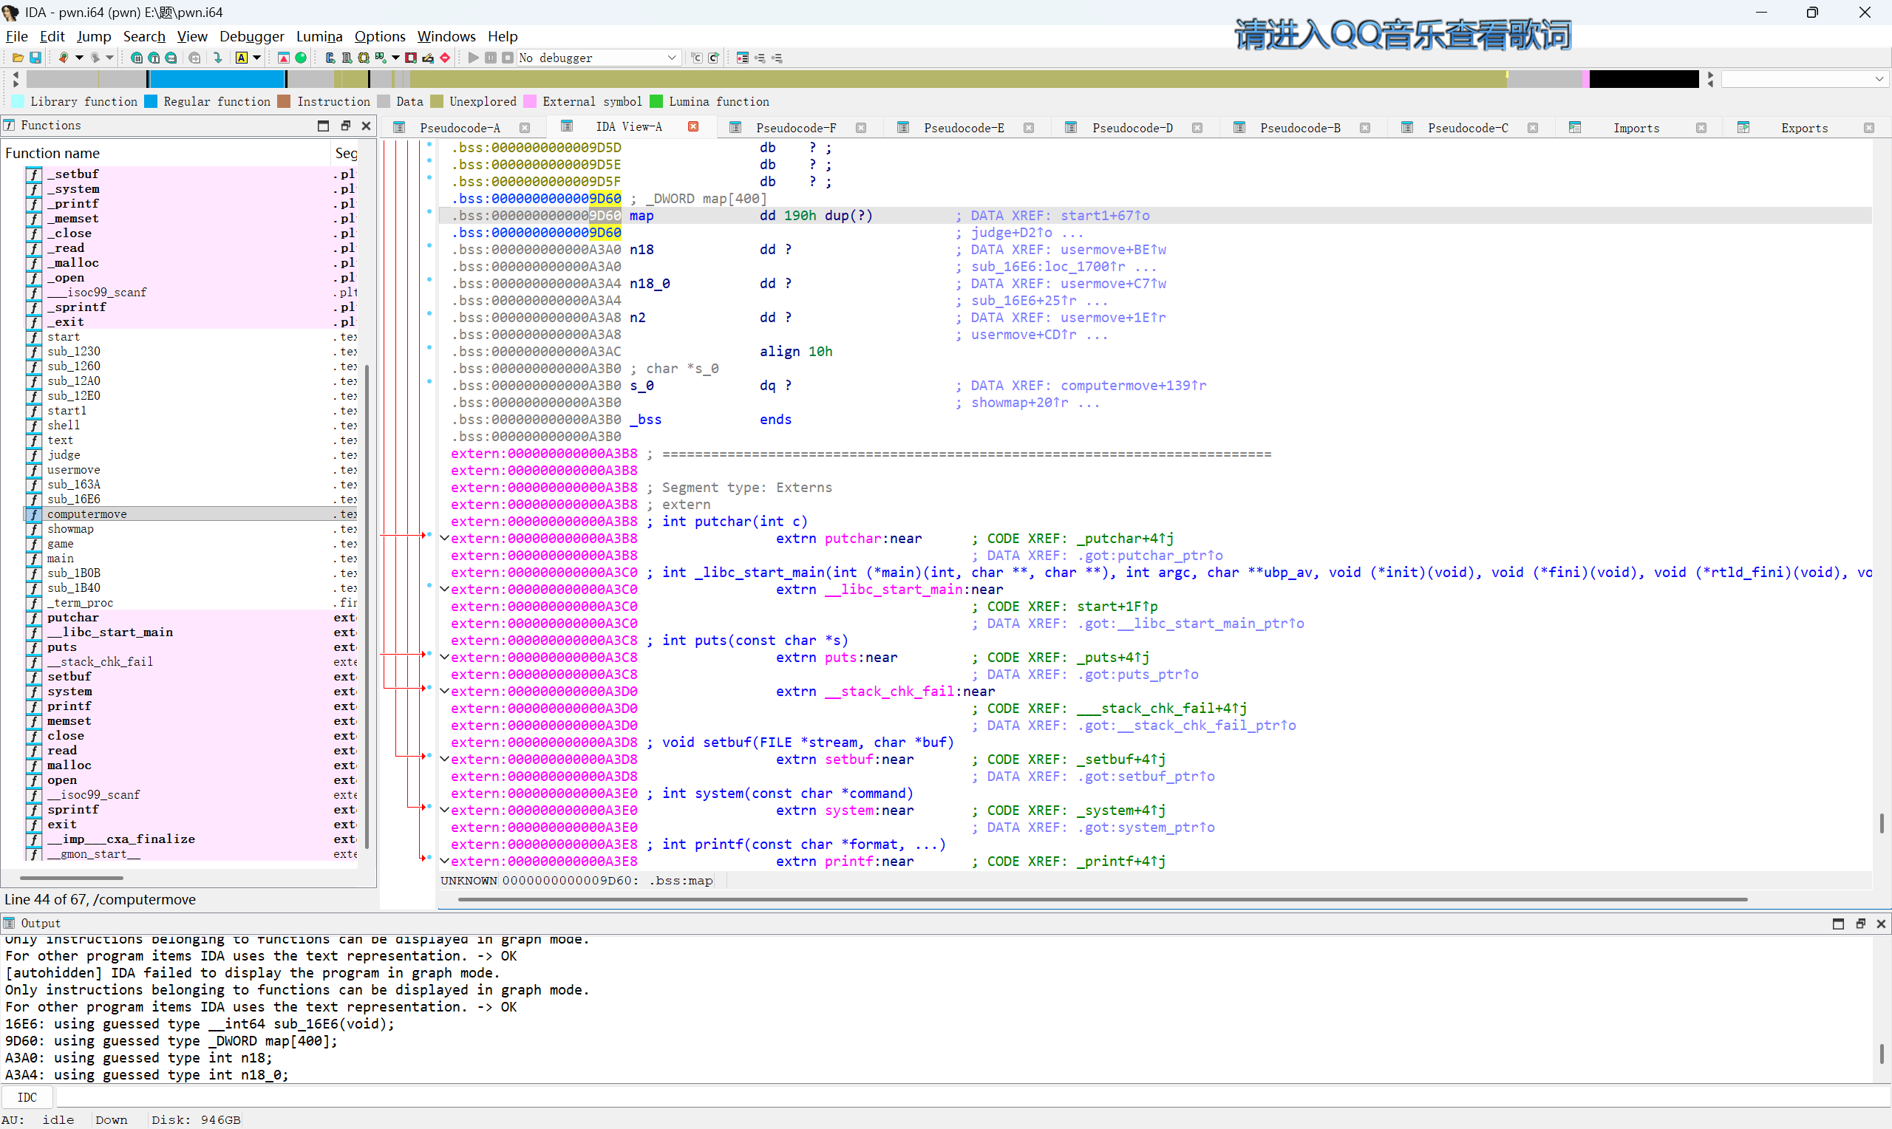Click the green circle toolbar icon

point(301,58)
